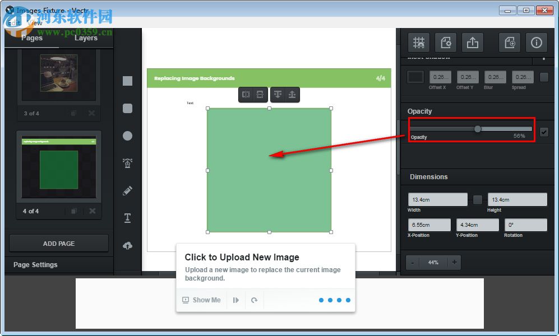This screenshot has width=559, height=336.
Task: Open the Edit menu
Action: click(x=14, y=23)
